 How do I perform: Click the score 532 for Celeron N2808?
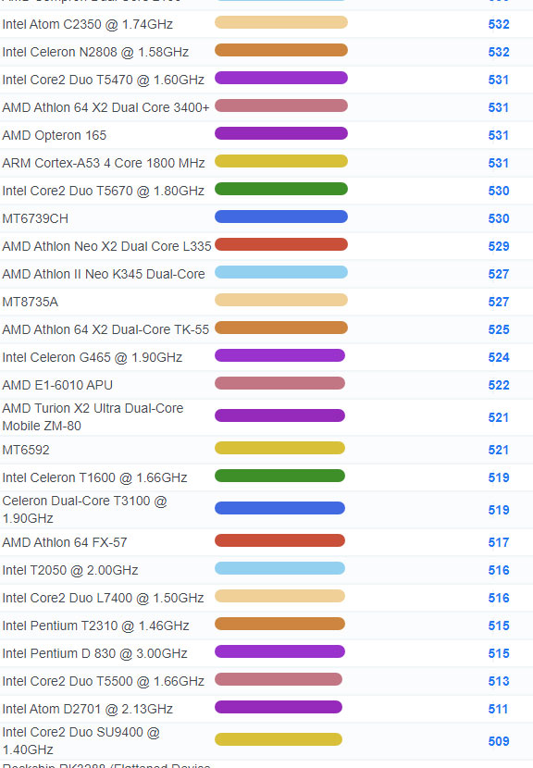pyautogui.click(x=499, y=52)
